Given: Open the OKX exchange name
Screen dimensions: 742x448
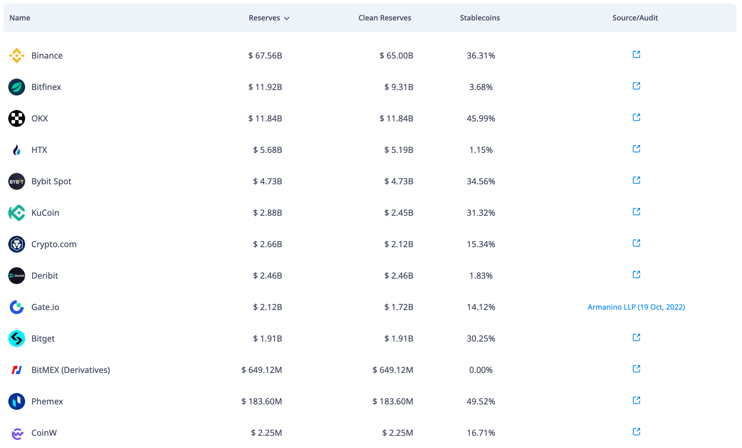Looking at the screenshot, I should tap(40, 118).
